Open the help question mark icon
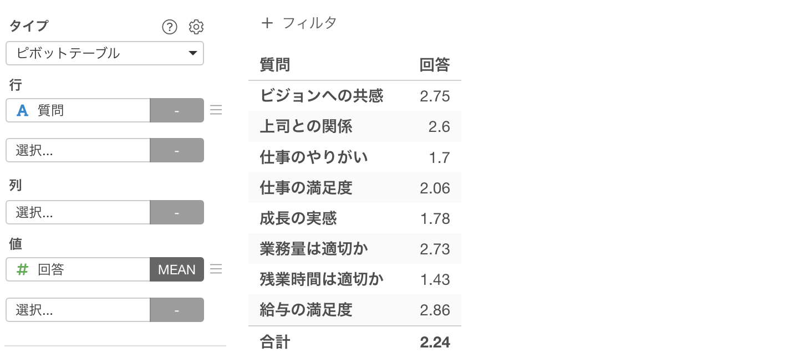This screenshot has width=804, height=358. (x=170, y=27)
